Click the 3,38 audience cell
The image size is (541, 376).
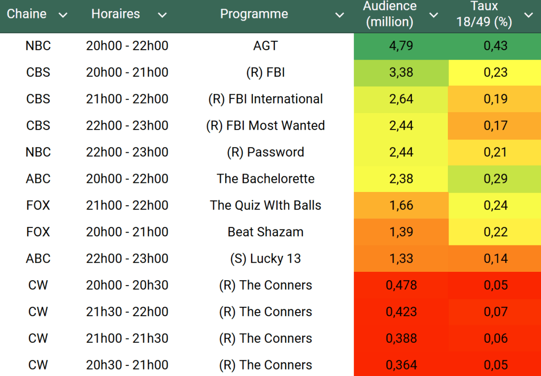point(401,72)
